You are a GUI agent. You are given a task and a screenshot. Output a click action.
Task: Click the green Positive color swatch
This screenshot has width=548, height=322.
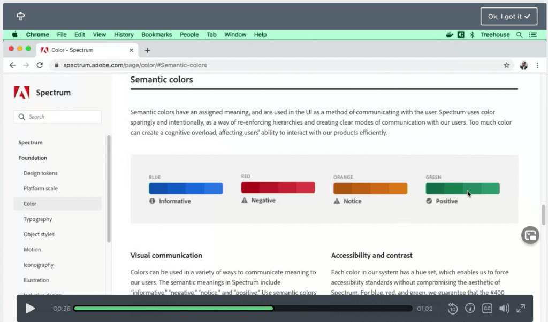(463, 189)
